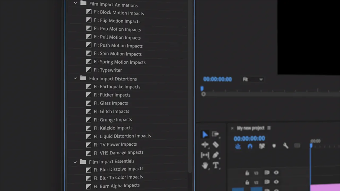Click the icon beside FI: Burn Alpha Impacts
The image size is (340, 191).
[x=89, y=186]
